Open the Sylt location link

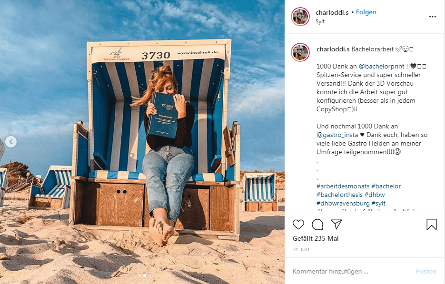(320, 21)
